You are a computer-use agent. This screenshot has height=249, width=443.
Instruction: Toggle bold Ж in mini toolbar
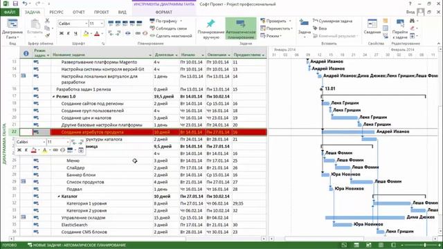tap(19, 150)
